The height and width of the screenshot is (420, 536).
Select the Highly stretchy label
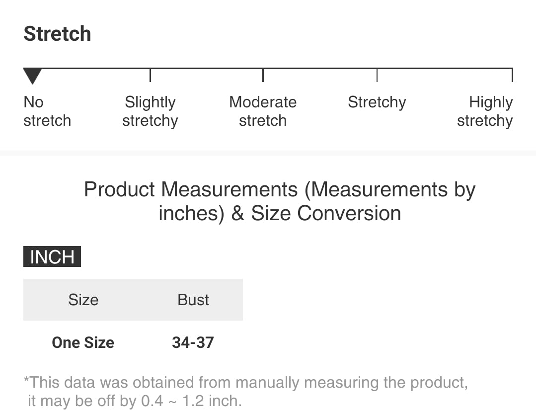coord(485,111)
